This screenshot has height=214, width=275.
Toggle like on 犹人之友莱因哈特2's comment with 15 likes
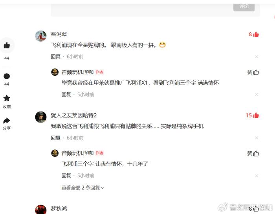(x=256, y=115)
